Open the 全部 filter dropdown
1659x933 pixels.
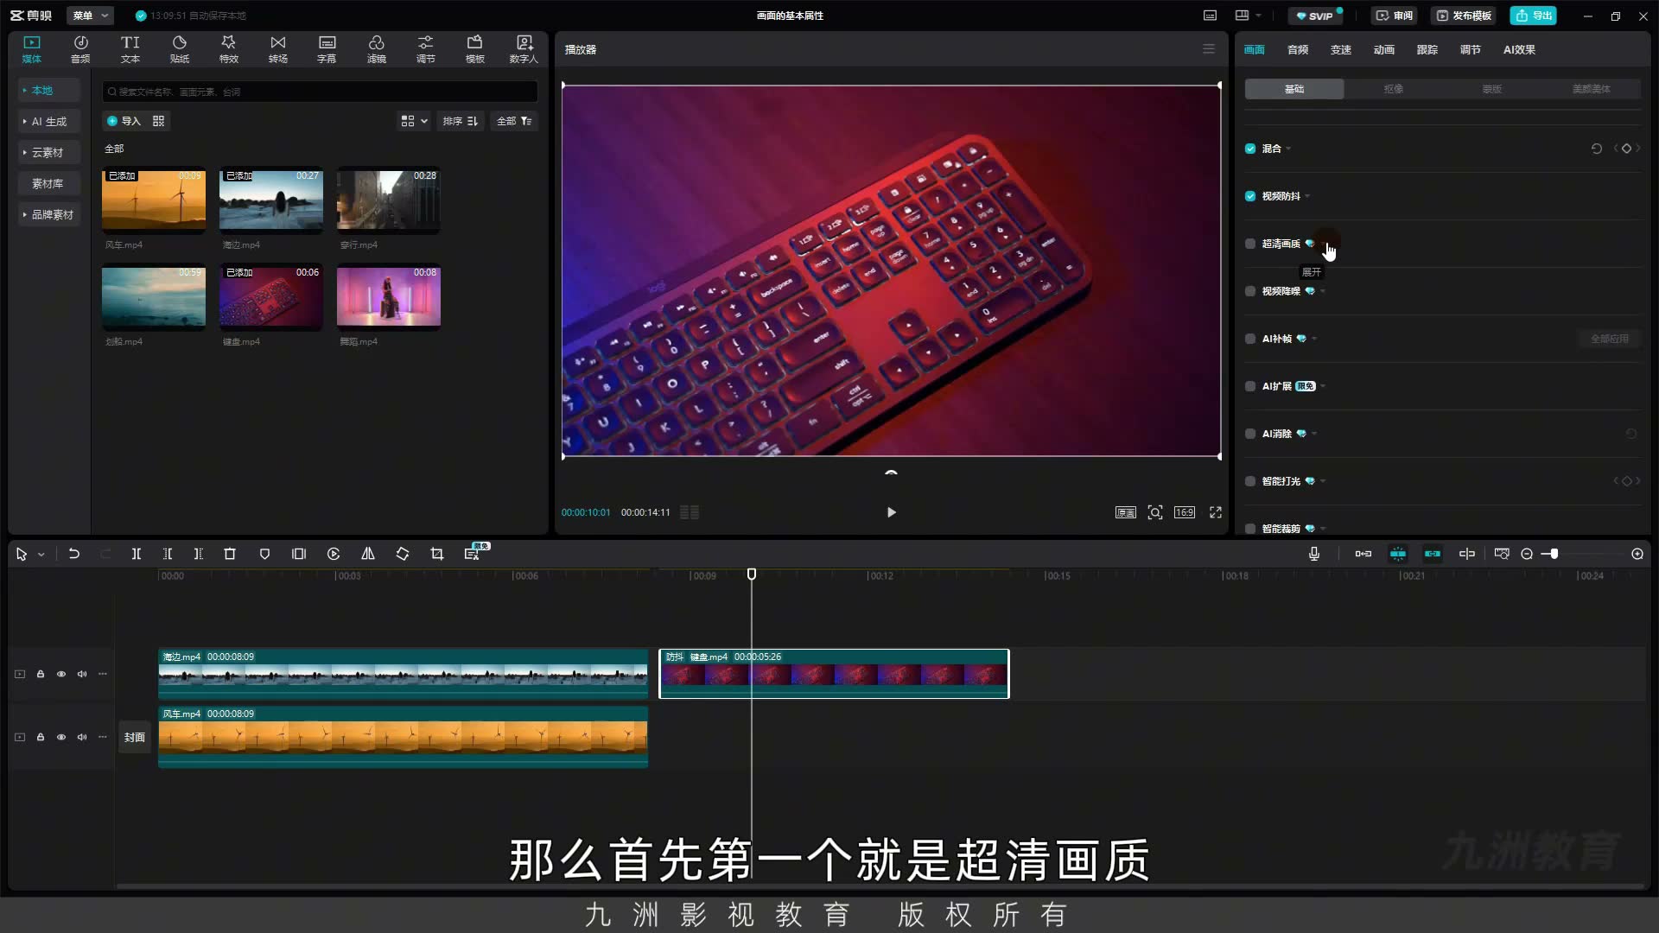[514, 121]
